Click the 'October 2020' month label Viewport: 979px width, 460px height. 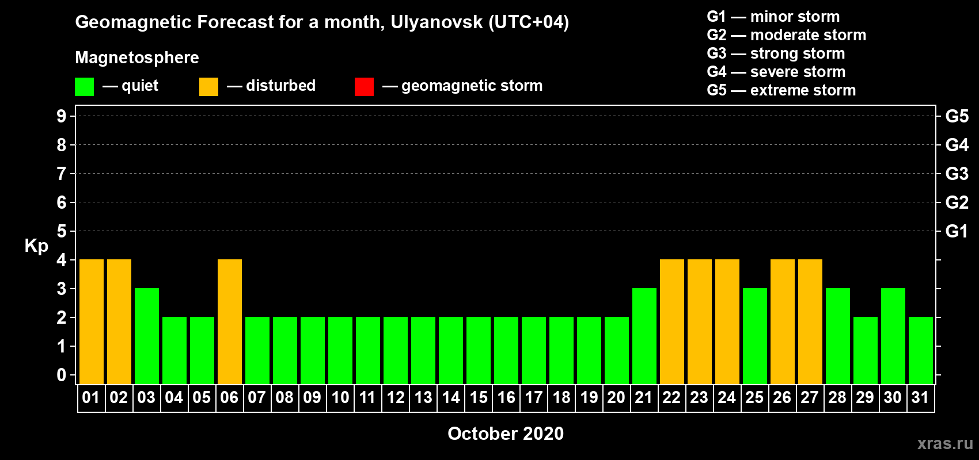tap(506, 434)
